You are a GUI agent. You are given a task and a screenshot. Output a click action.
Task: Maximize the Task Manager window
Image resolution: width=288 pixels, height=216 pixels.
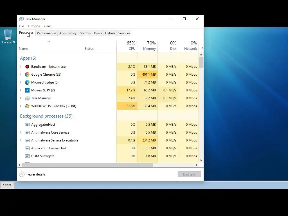[184, 19]
